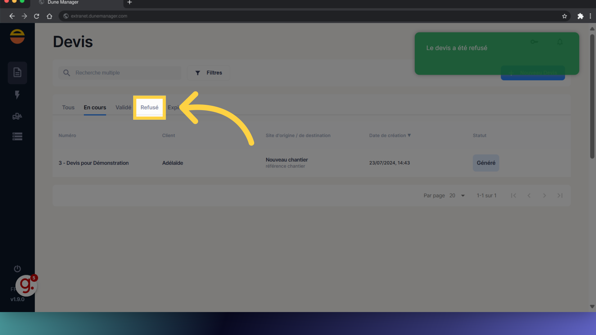Viewport: 596px width, 335px height.
Task: Open the Filtres filter button
Action: (209, 73)
